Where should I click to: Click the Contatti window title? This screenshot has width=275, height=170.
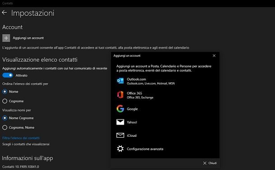pyautogui.click(x=8, y=3)
